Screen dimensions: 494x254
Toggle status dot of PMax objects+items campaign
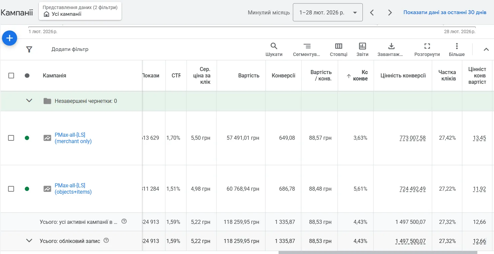[27, 189]
